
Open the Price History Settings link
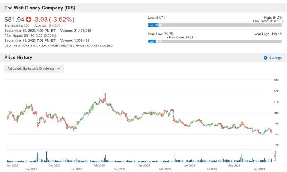273,58
